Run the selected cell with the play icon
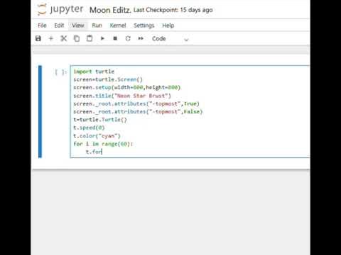Viewport: 341px width, 255px height. [x=102, y=38]
